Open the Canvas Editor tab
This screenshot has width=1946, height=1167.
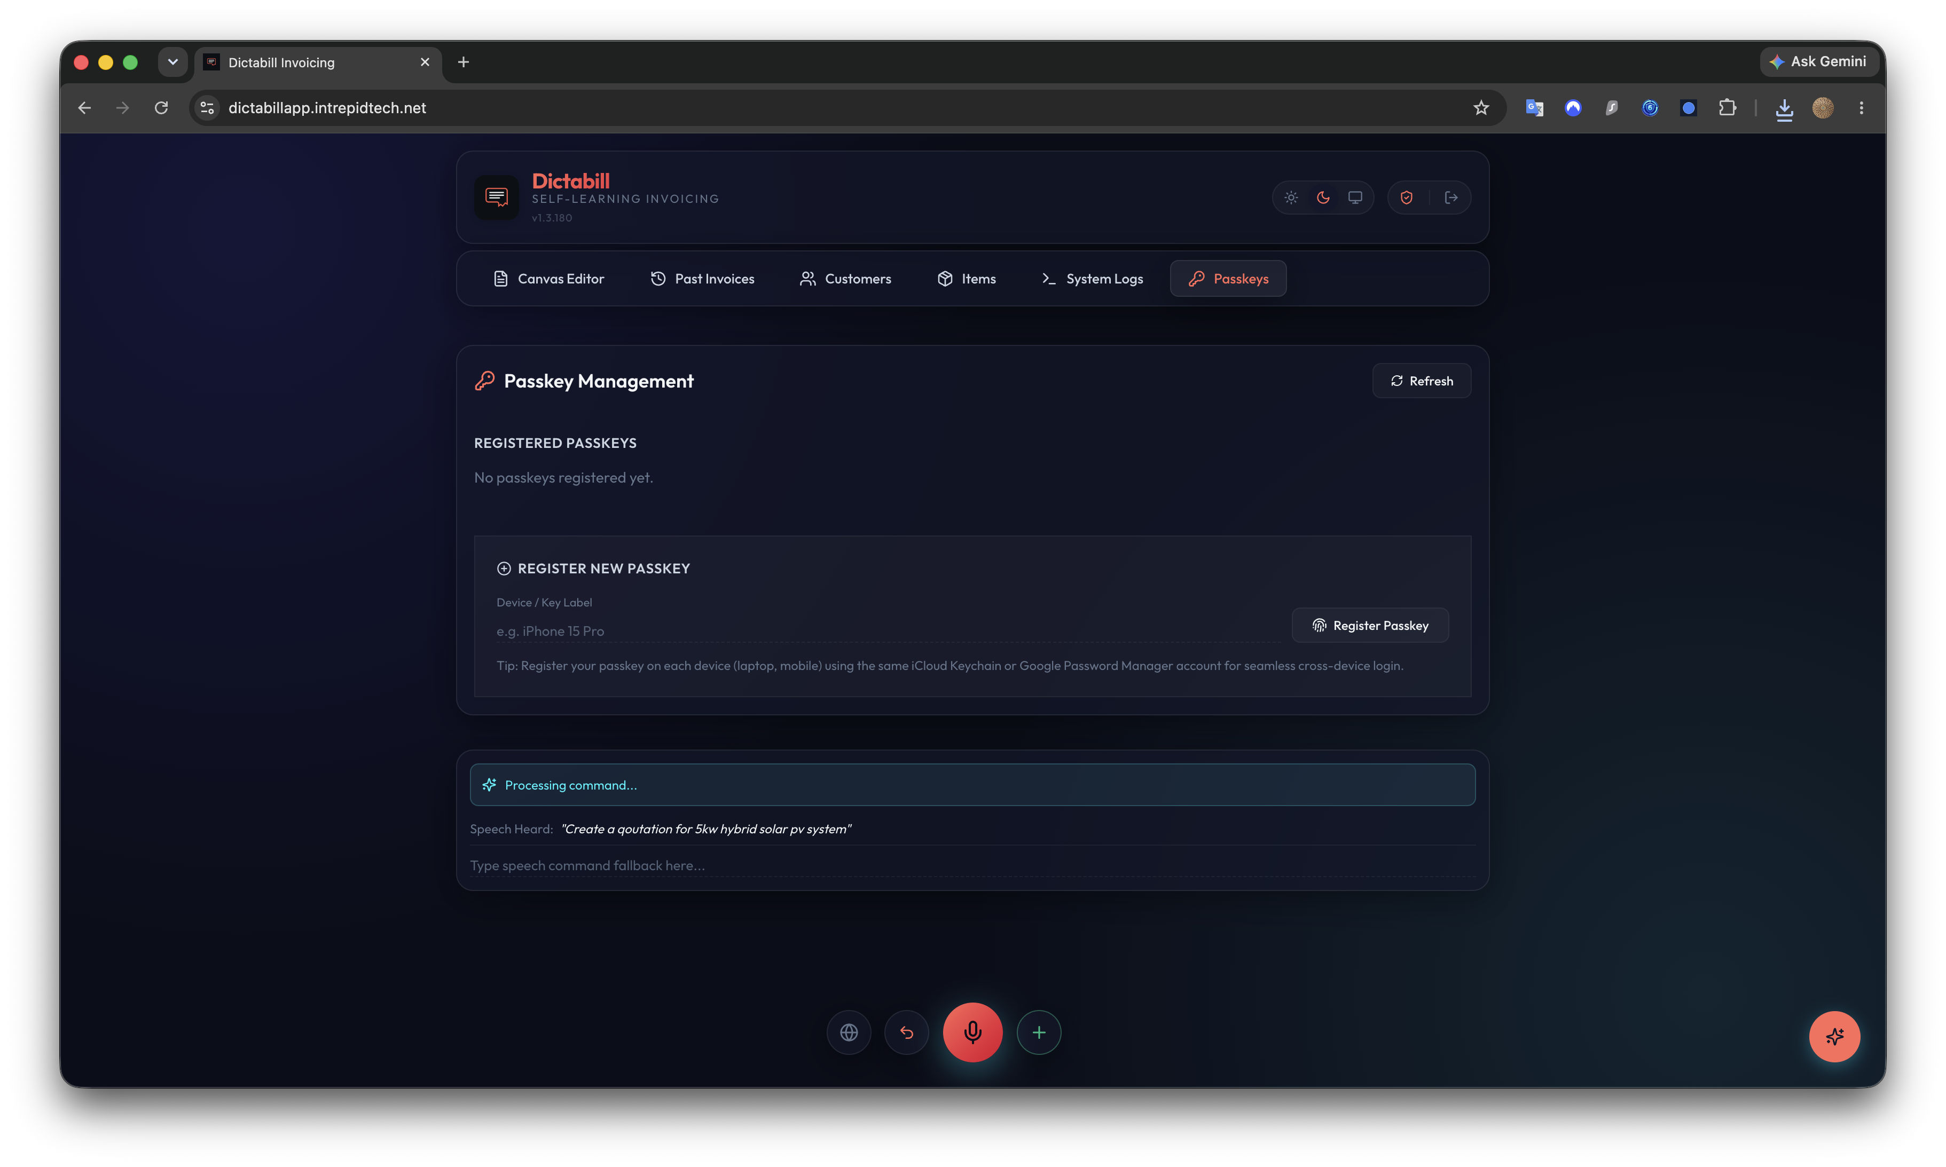(548, 278)
